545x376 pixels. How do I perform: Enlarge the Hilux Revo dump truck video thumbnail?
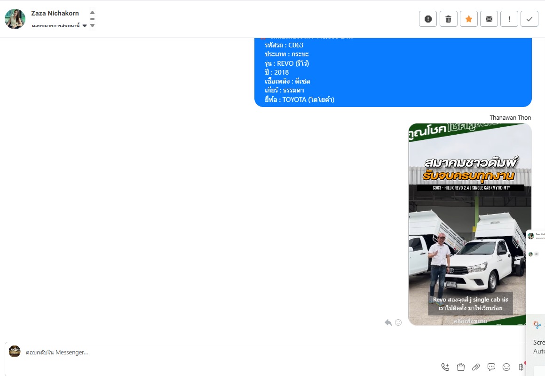point(470,224)
